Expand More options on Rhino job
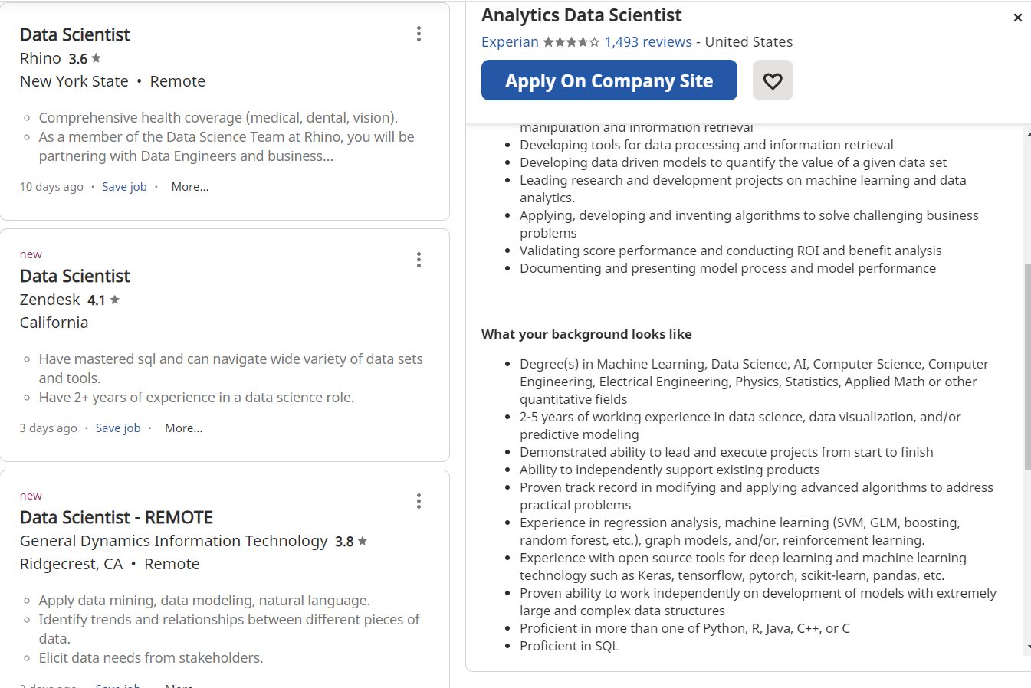 189,187
